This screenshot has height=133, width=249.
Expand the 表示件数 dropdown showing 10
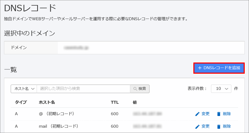point(221,89)
